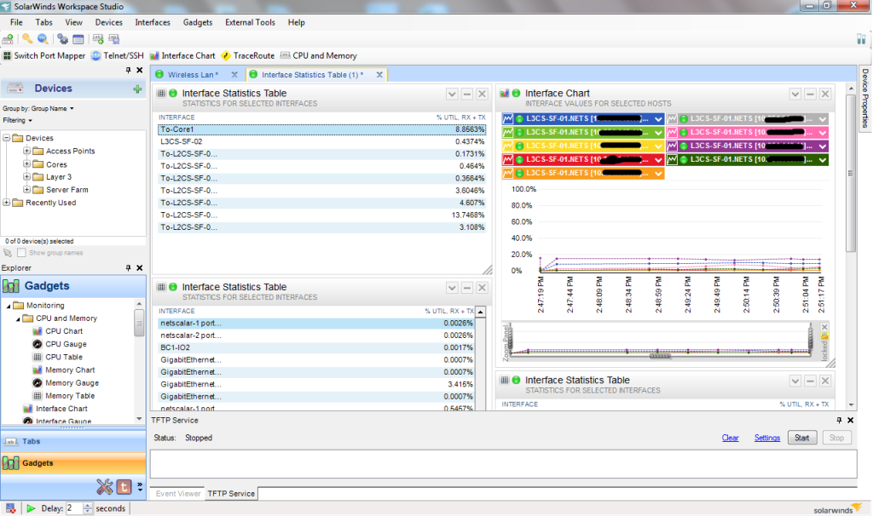
Task: Click the Clear link in TFTP Service
Action: 730,438
